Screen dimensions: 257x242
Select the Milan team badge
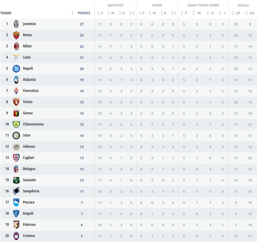click(16, 46)
